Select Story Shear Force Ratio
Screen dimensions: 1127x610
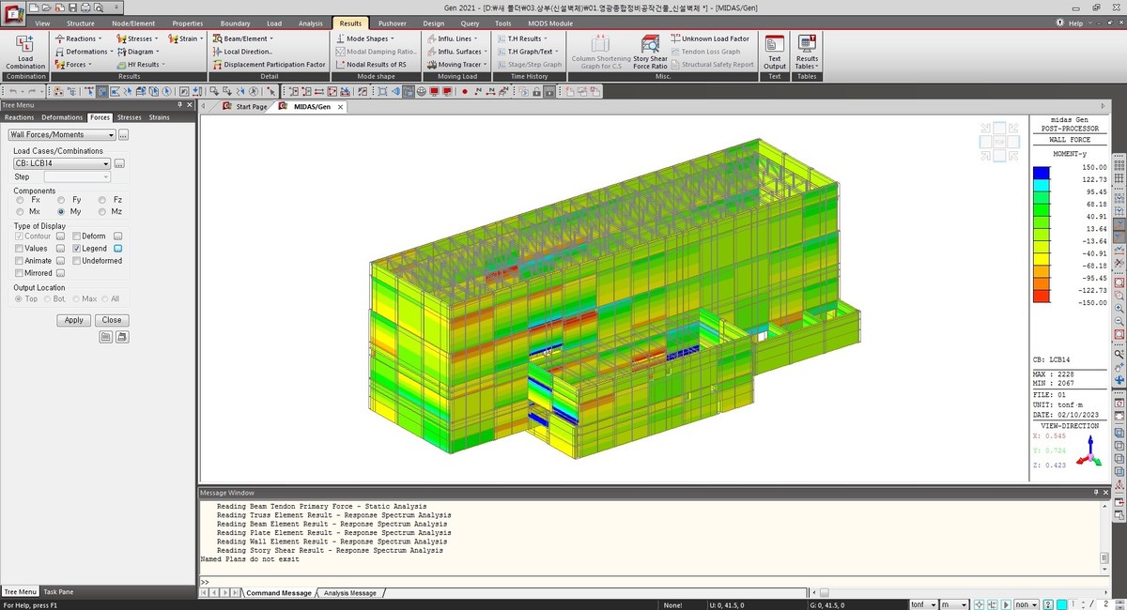pos(650,51)
